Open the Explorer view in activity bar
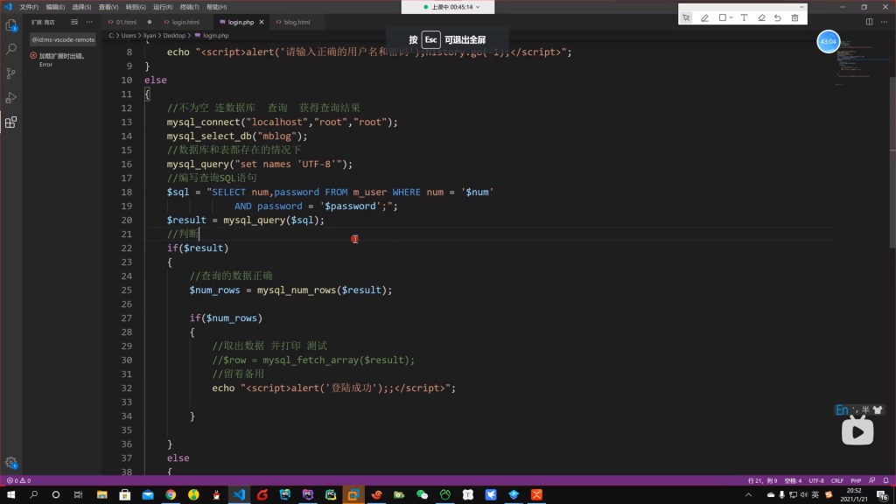Image resolution: width=896 pixels, height=504 pixels. (x=11, y=26)
